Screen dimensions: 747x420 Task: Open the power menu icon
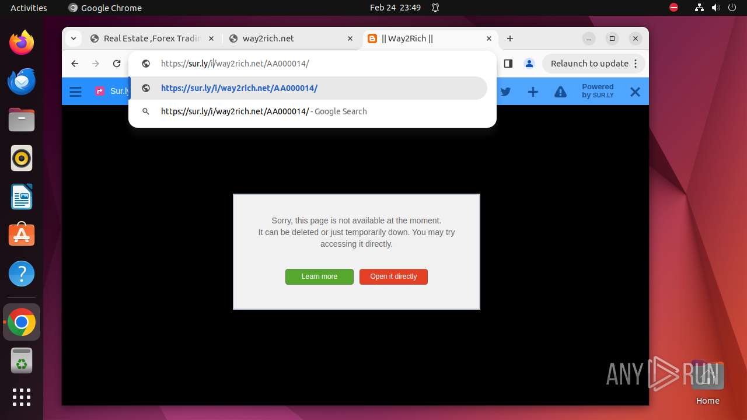[732, 8]
